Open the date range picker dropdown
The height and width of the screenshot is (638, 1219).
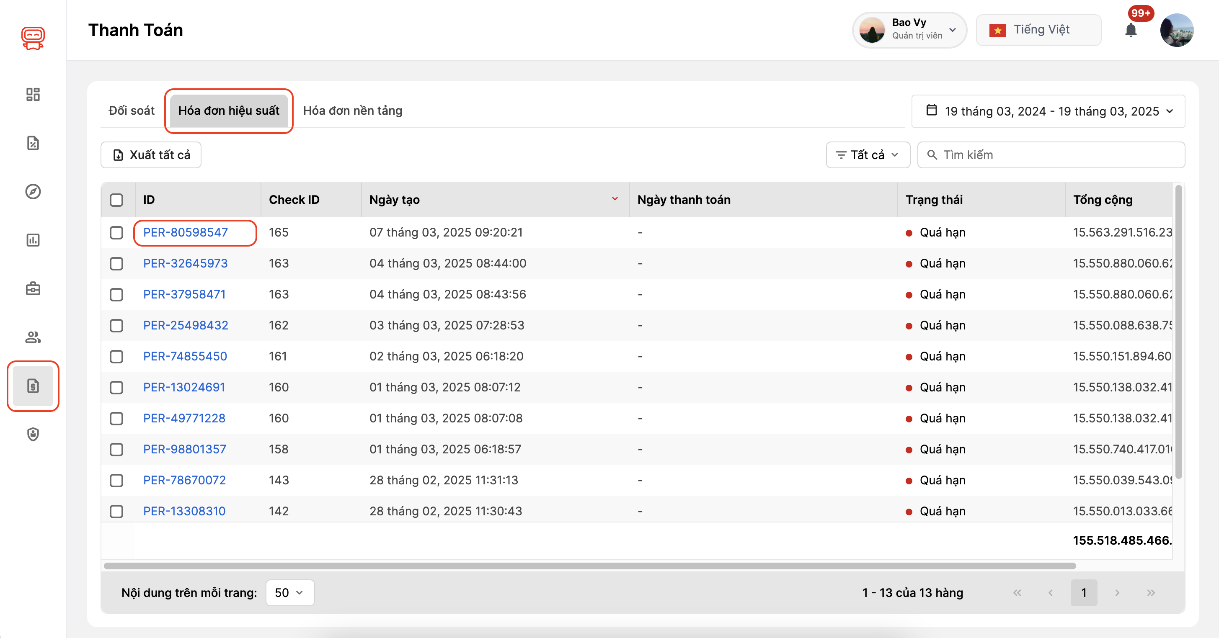[1048, 111]
